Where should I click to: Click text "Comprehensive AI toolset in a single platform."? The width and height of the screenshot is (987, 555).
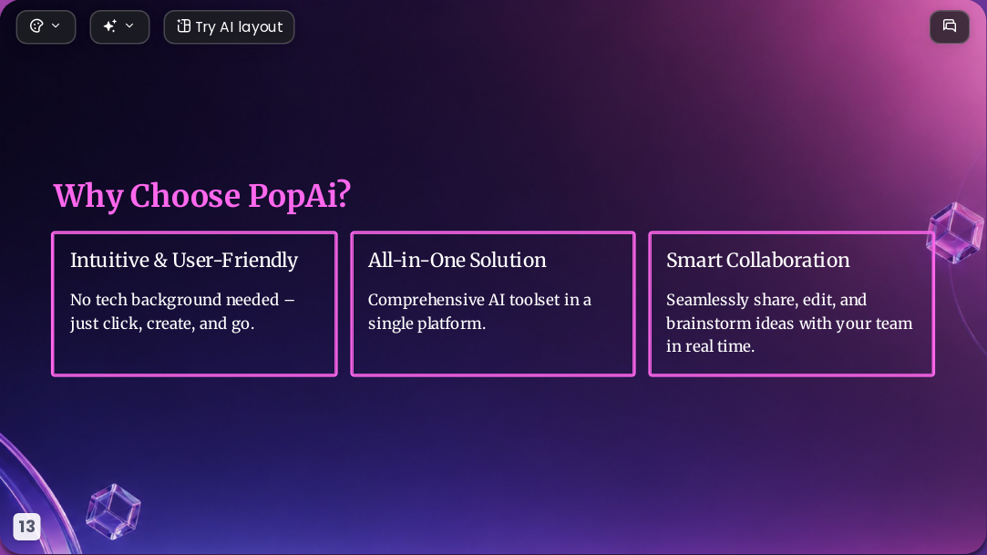pos(479,312)
